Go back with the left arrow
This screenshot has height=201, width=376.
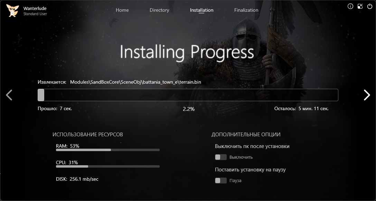9,95
